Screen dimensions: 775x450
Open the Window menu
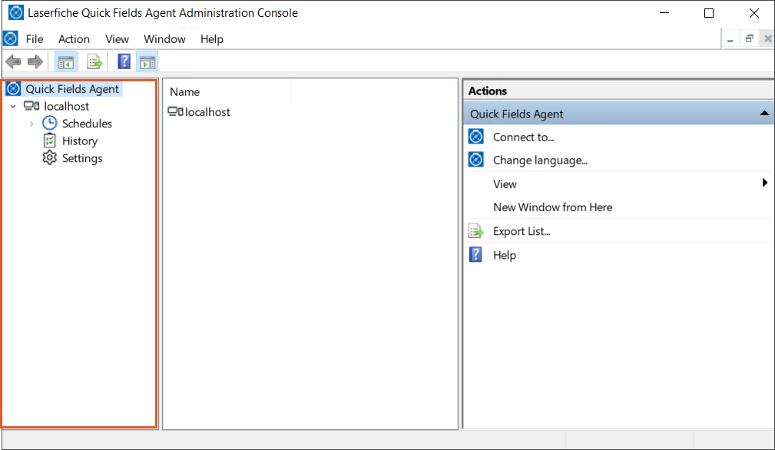click(x=164, y=39)
